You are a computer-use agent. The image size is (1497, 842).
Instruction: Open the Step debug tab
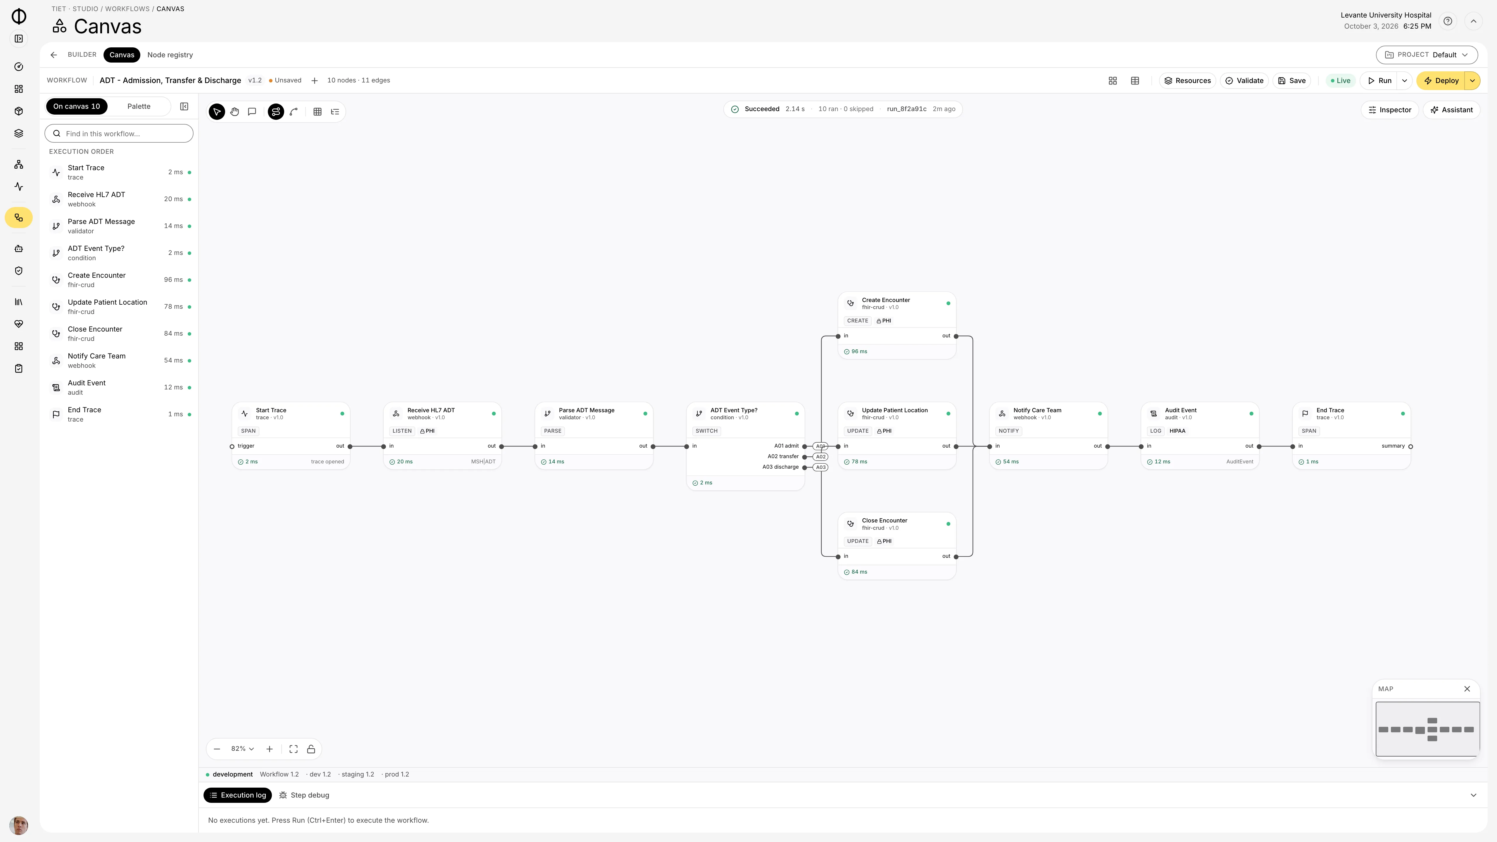[304, 796]
